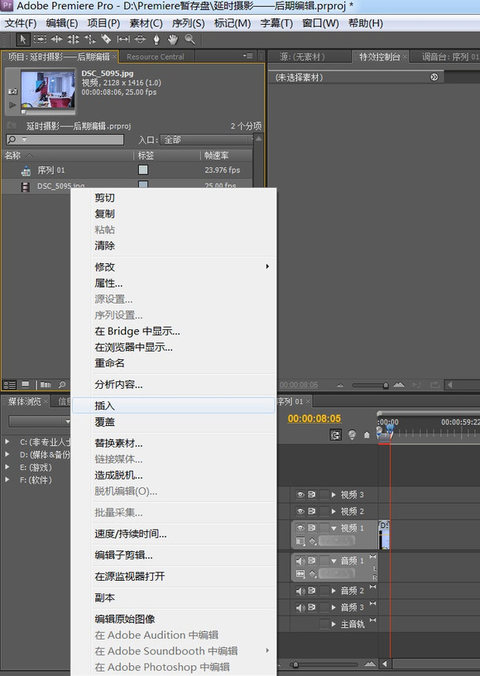The height and width of the screenshot is (676, 480).
Task: Click the project search input field
Action: pos(65,140)
